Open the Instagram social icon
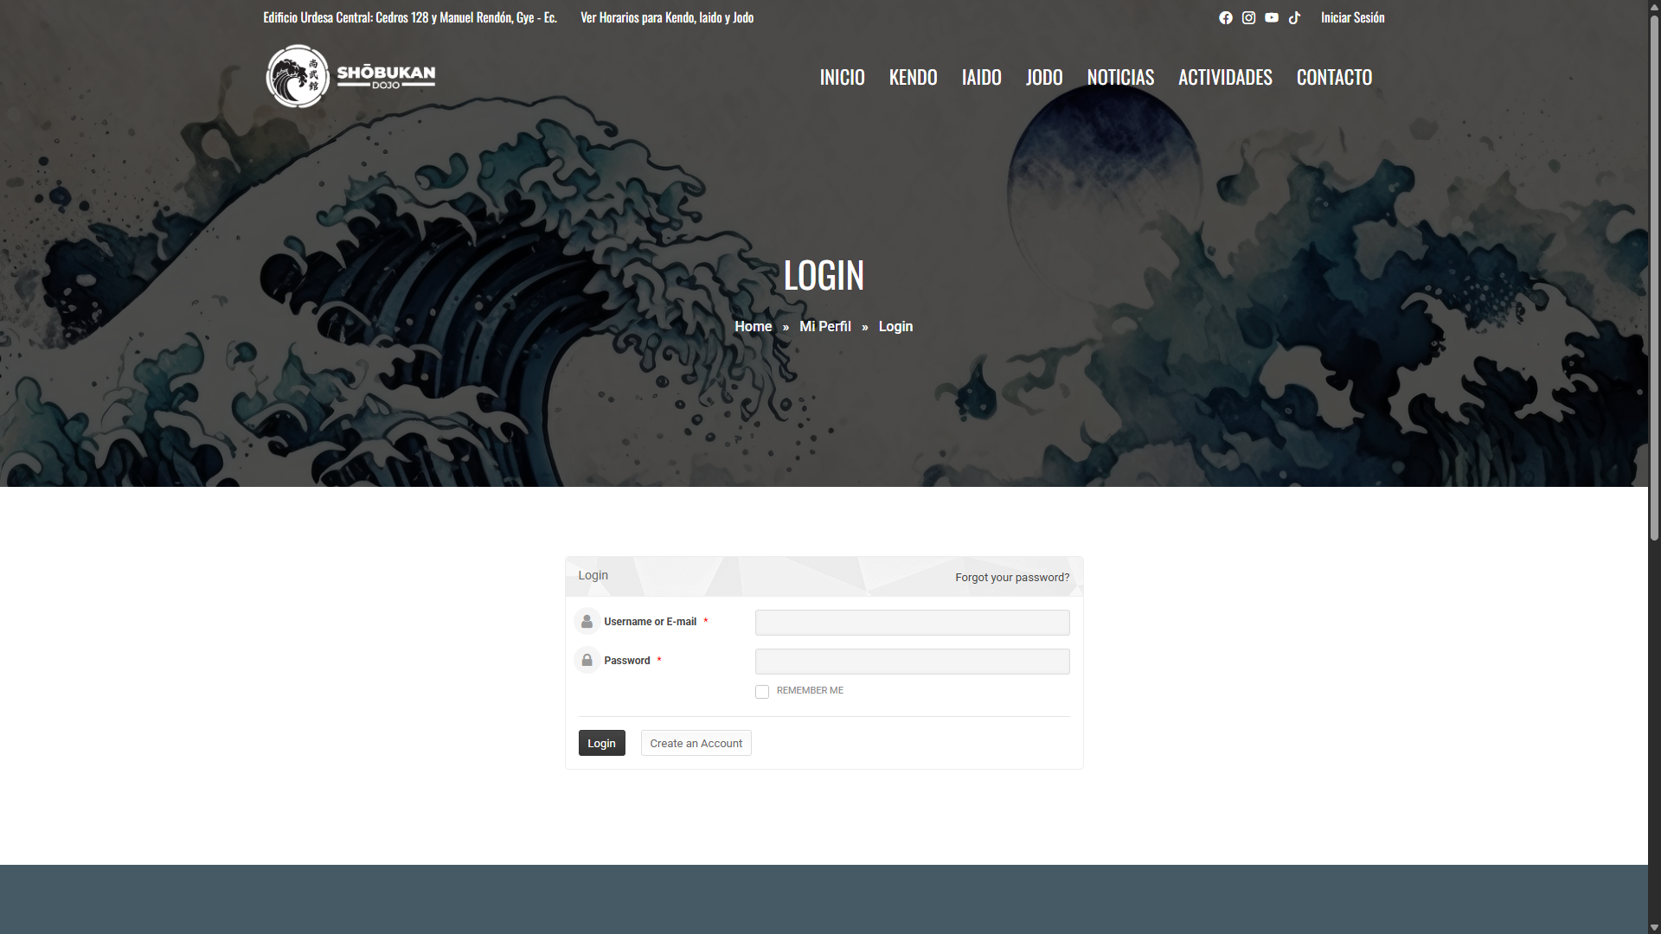 (1248, 17)
